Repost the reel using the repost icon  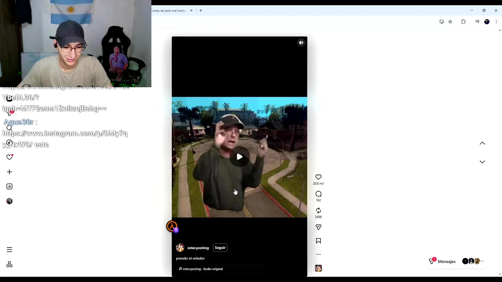point(318,210)
